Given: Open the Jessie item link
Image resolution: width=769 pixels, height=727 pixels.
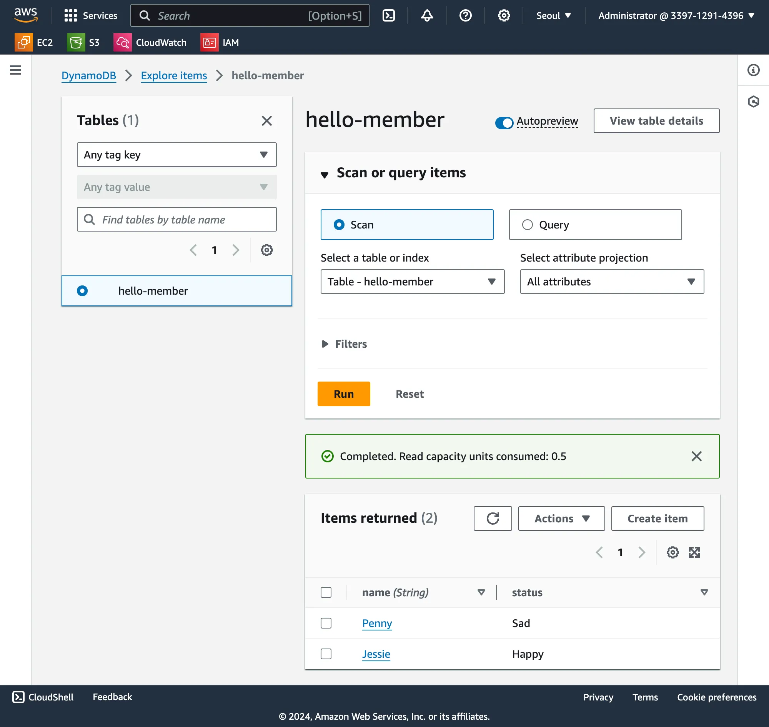Looking at the screenshot, I should pos(376,654).
